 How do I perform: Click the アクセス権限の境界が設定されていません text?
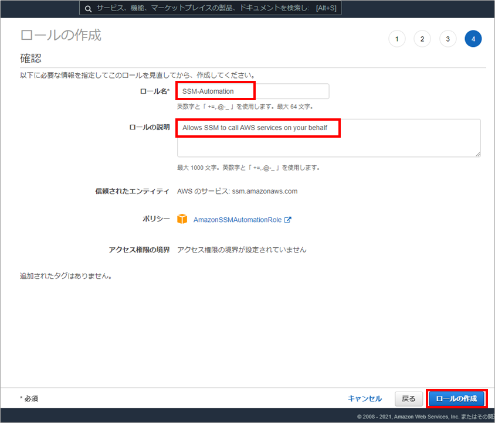tap(242, 250)
